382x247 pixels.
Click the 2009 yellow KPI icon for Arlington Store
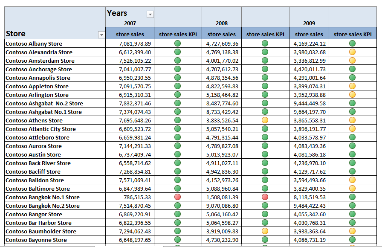[x=352, y=95]
